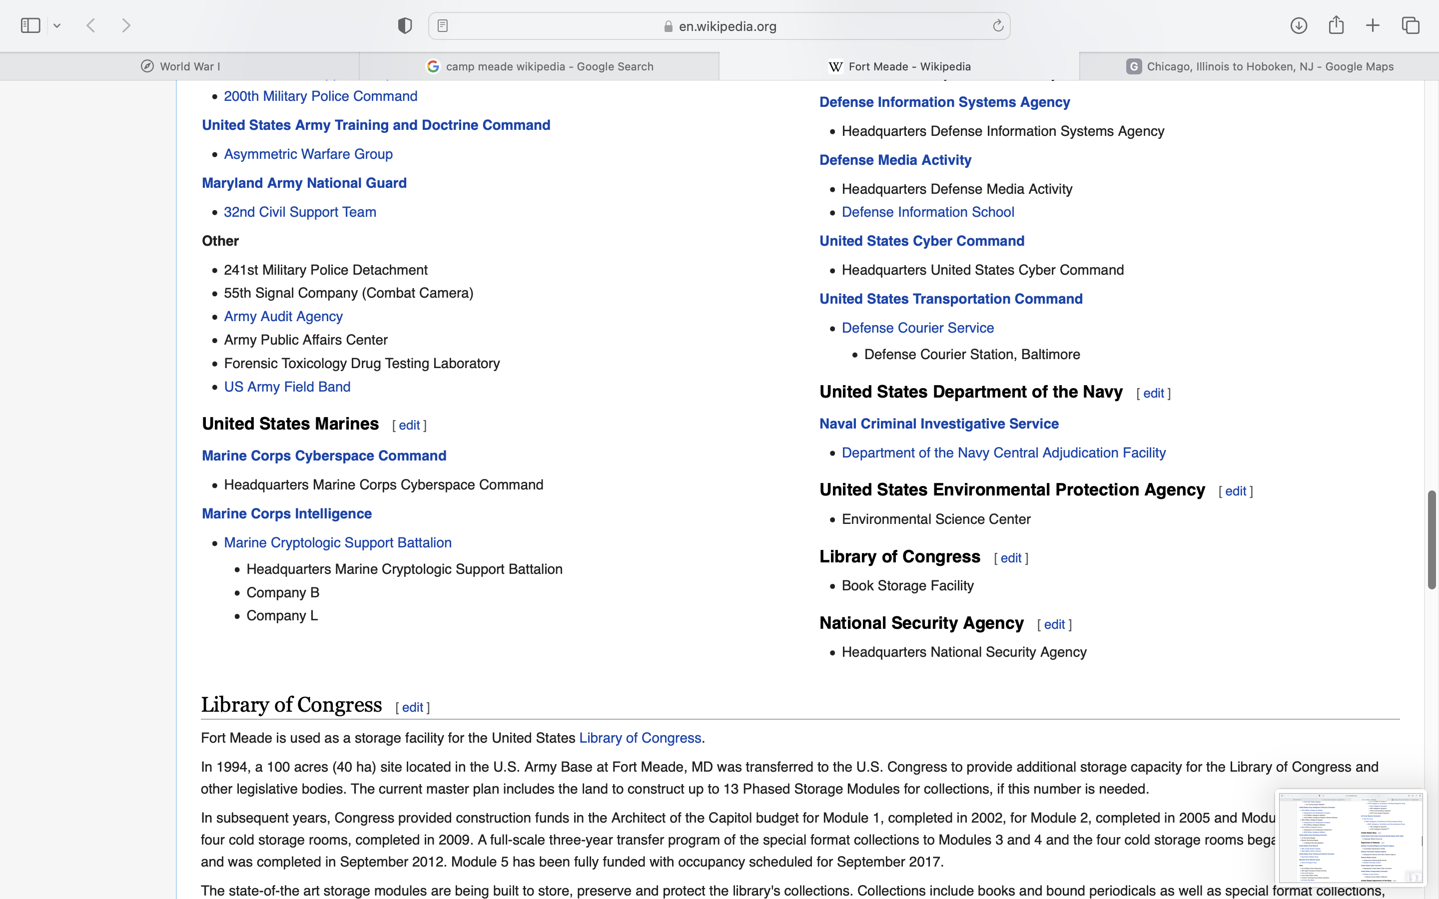Go forward with the forward arrow
This screenshot has width=1439, height=899.
click(x=126, y=25)
